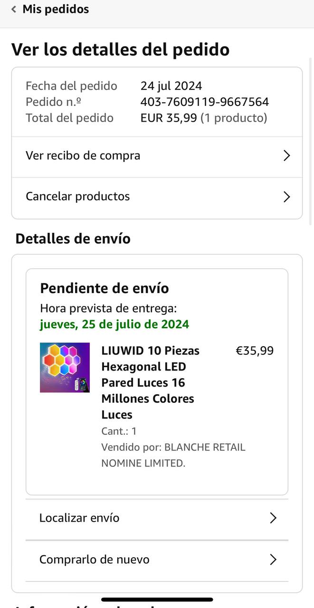Tap seller name BLANCHE RETAIL NOMINE LIMITED
The width and height of the screenshot is (314, 608).
tap(173, 455)
